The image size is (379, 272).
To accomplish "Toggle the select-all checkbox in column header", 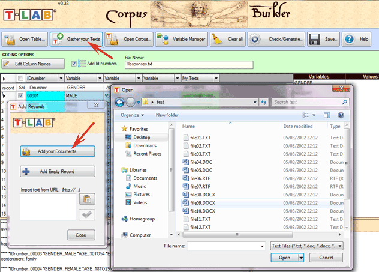I will point(22,79).
